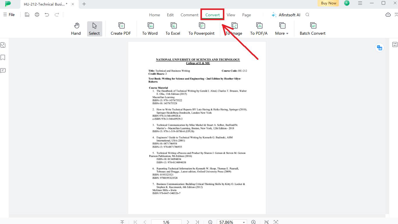This screenshot has width=398, height=224.
Task: Click Create PDF tool
Action: click(x=121, y=29)
